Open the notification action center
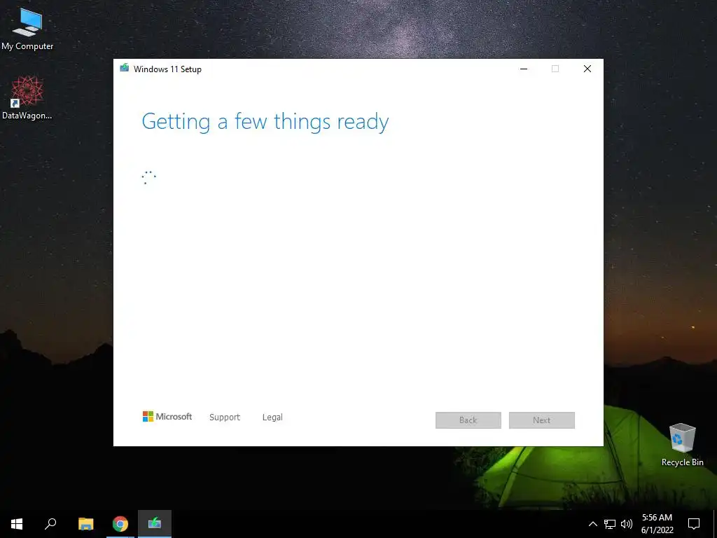The image size is (717, 538). point(694,524)
